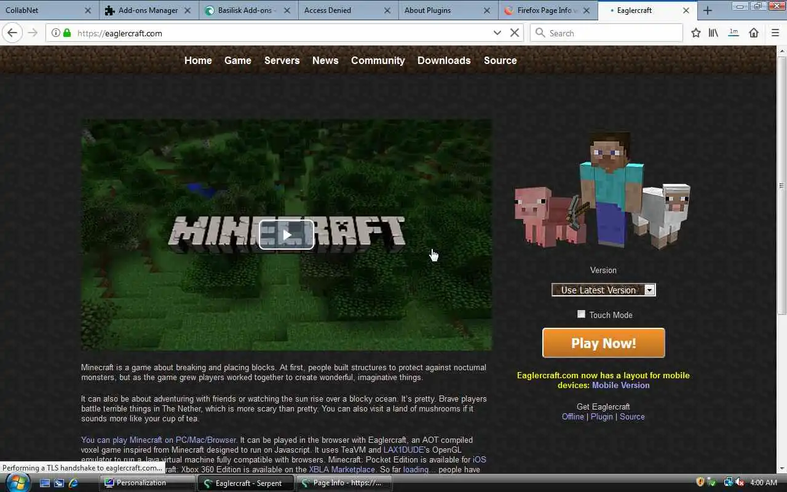Viewport: 787px width, 492px height.
Task: Click the green padlock security icon
Action: 66,33
